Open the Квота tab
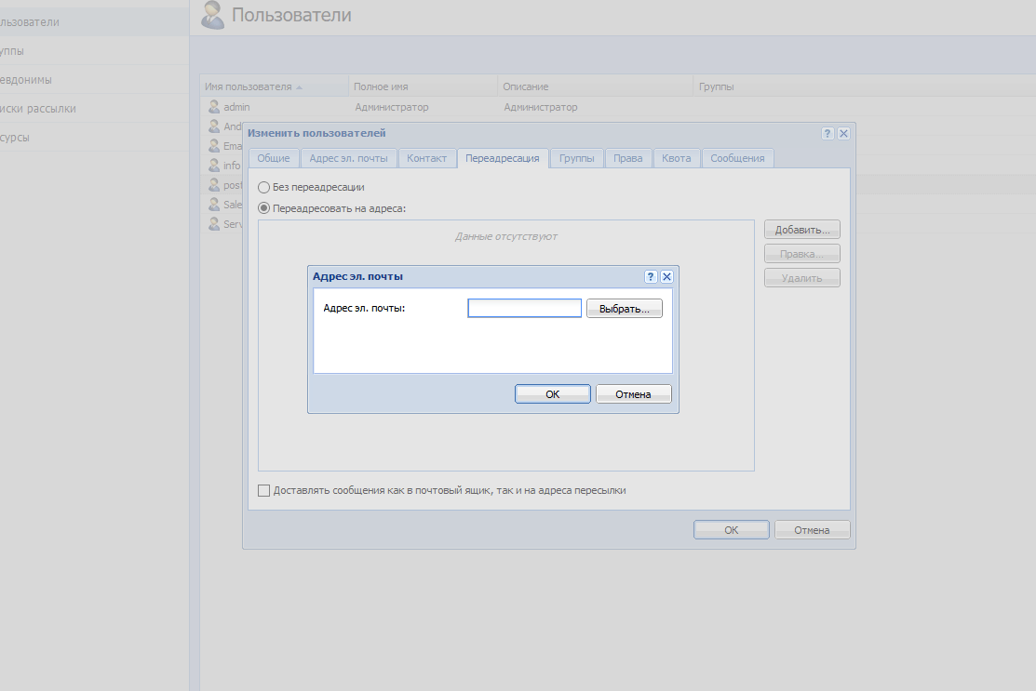This screenshot has width=1036, height=691. point(677,158)
